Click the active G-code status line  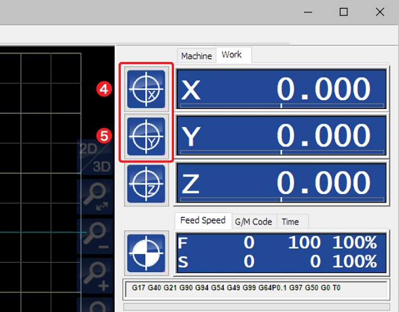click(x=256, y=288)
